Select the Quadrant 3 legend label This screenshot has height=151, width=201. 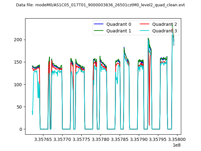(165, 31)
